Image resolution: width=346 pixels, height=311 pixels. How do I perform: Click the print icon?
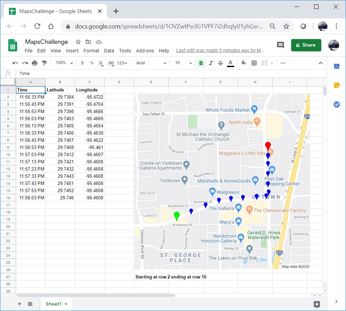[35, 63]
